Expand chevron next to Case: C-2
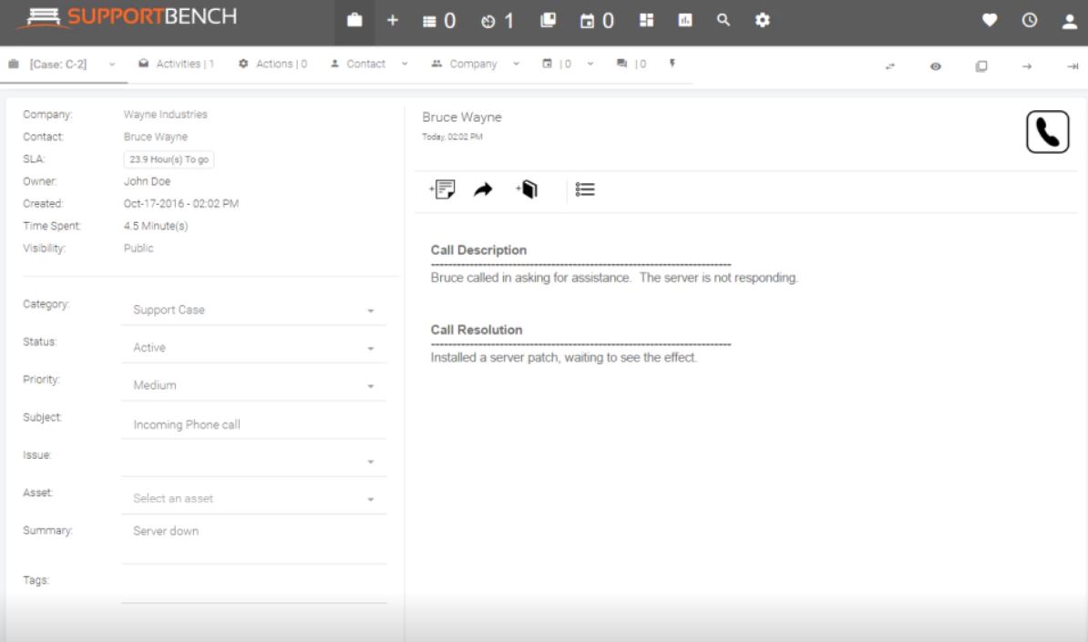 pos(112,65)
